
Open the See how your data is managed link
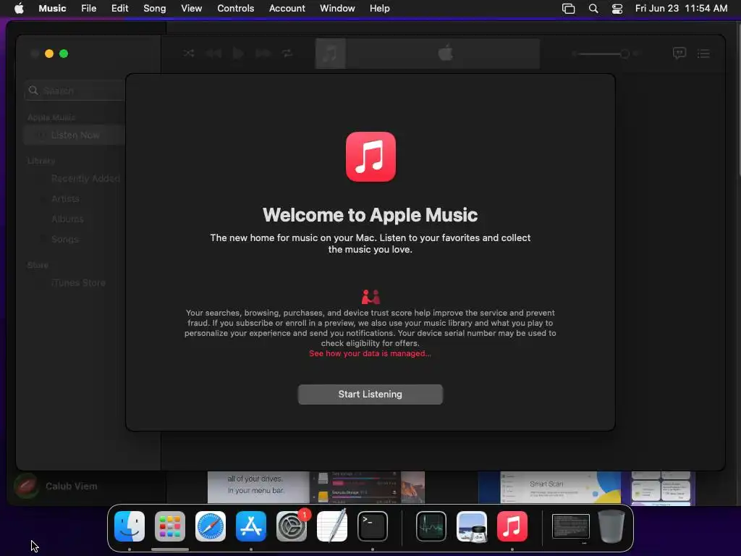[x=370, y=353]
